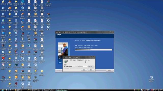163x91 pixels.
Task: Click OK (确定) in the disk prompt dialog
Action: (84, 70)
